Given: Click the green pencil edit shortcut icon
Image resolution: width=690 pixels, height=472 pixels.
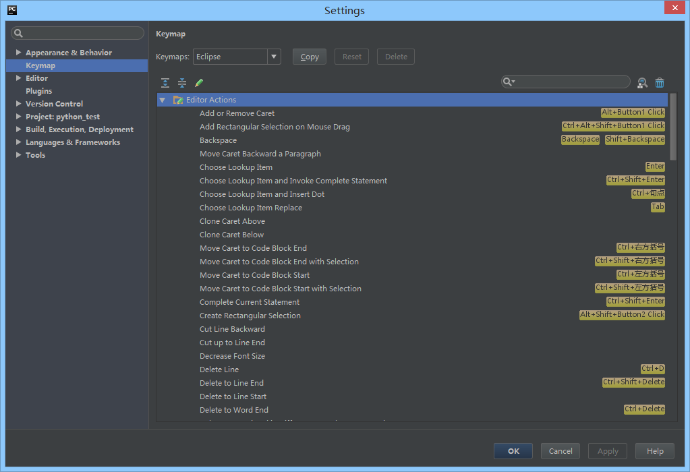Looking at the screenshot, I should point(199,83).
